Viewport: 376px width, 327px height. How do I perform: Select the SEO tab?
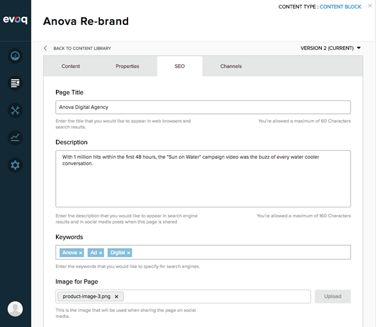point(180,66)
